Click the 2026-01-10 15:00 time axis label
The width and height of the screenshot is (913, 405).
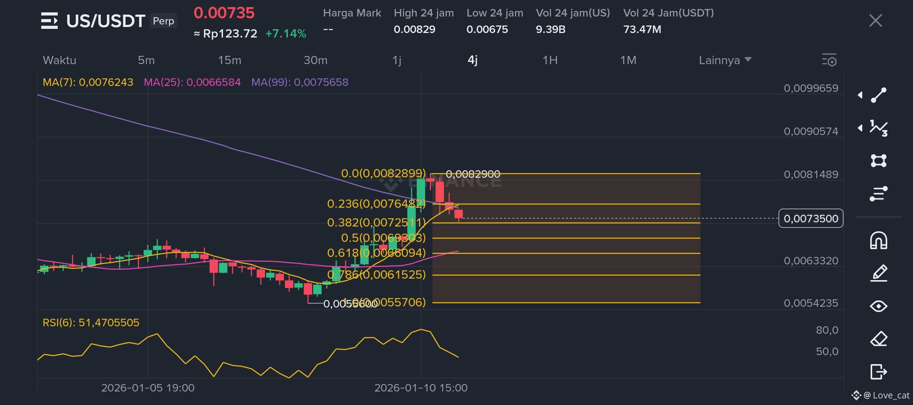coord(421,388)
